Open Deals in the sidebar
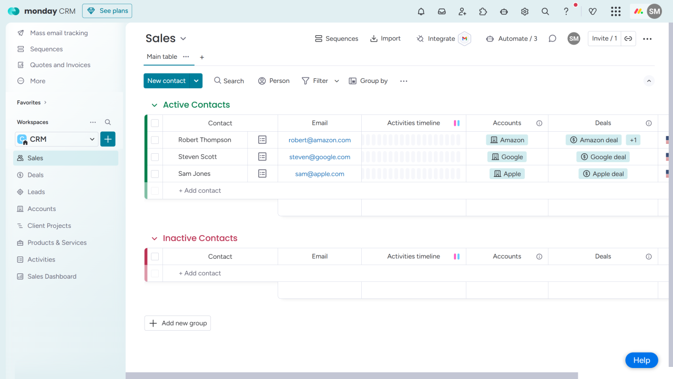The height and width of the screenshot is (379, 673). tap(35, 175)
